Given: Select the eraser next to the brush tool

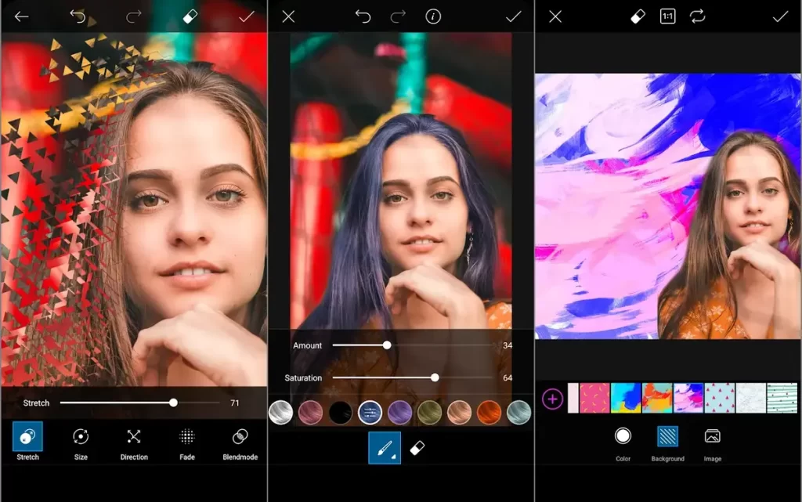Looking at the screenshot, I should (417, 448).
